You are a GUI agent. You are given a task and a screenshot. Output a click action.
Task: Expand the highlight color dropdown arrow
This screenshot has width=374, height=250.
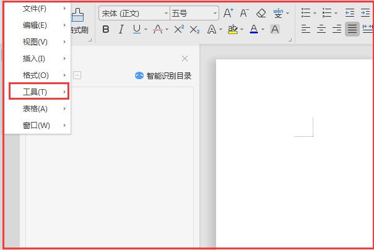click(241, 30)
